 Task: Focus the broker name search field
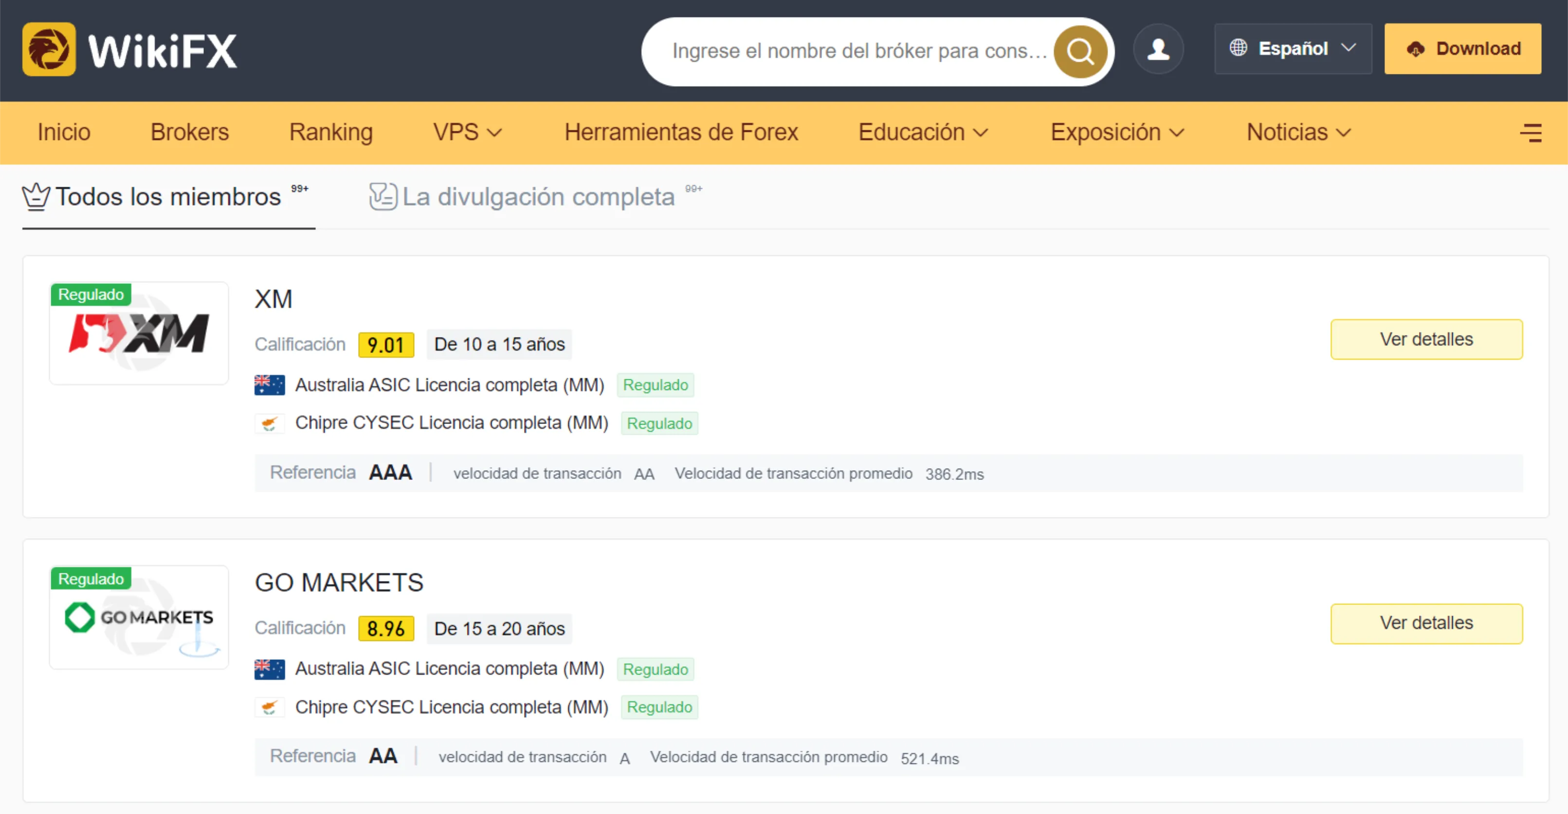(x=858, y=51)
